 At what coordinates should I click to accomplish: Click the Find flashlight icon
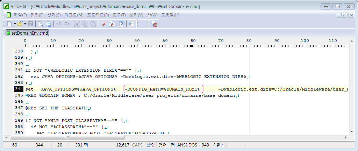tap(103, 24)
